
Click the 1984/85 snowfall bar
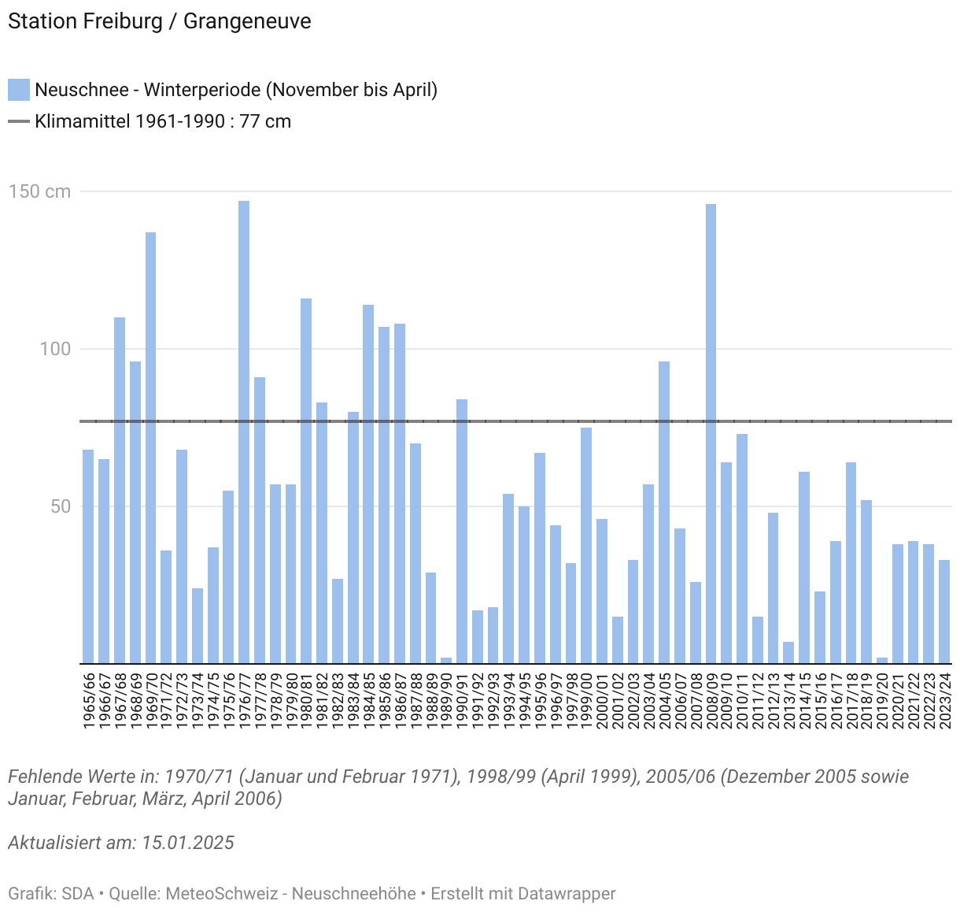368,484
